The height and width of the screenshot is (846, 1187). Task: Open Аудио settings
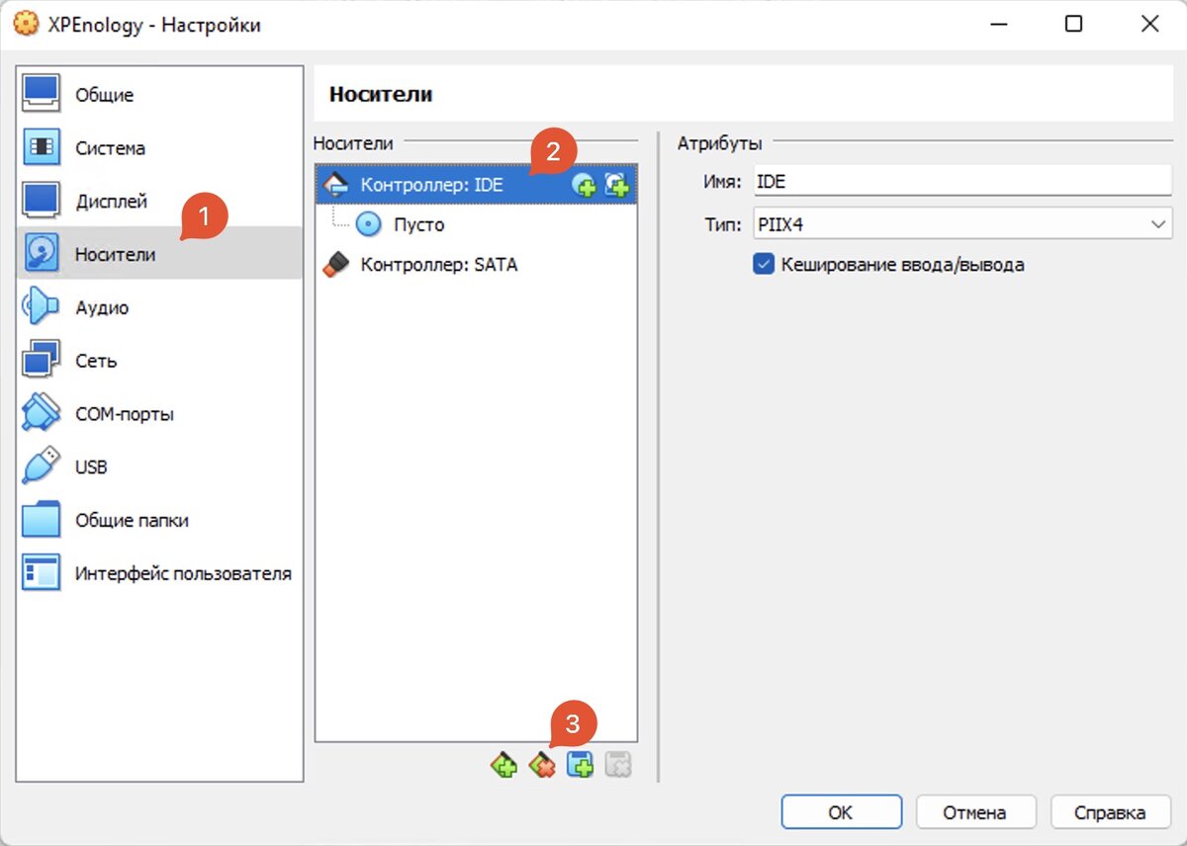(x=160, y=307)
